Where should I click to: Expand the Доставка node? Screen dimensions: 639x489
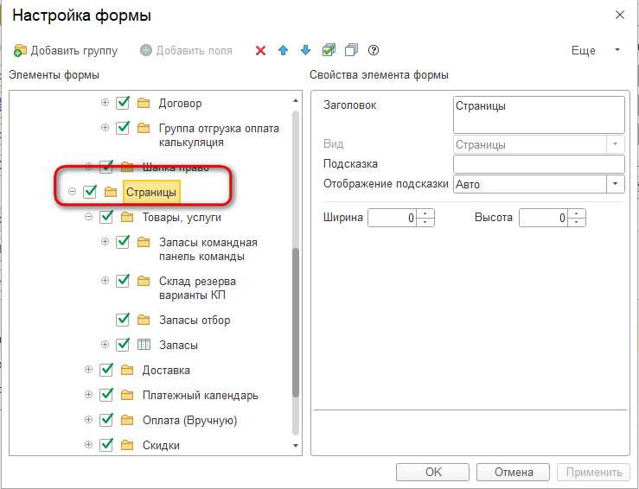[88, 370]
